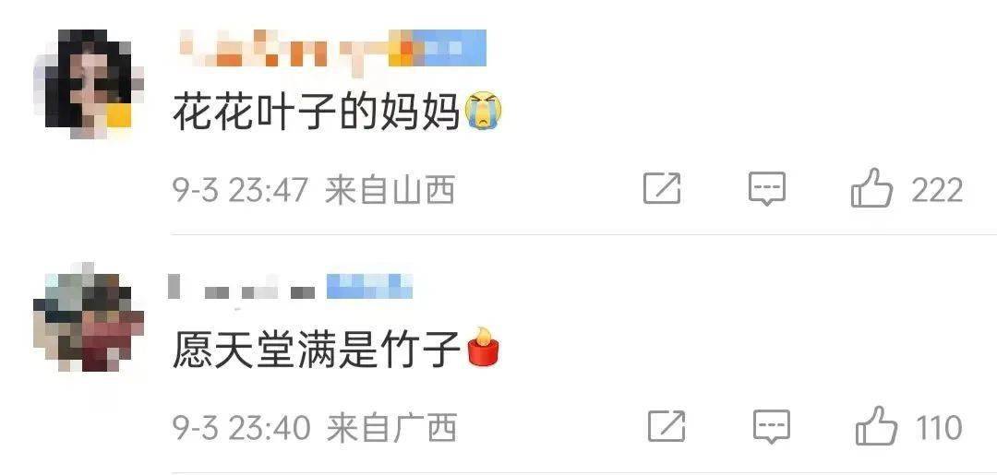Open reply icon on the 广西 comment

(771, 426)
